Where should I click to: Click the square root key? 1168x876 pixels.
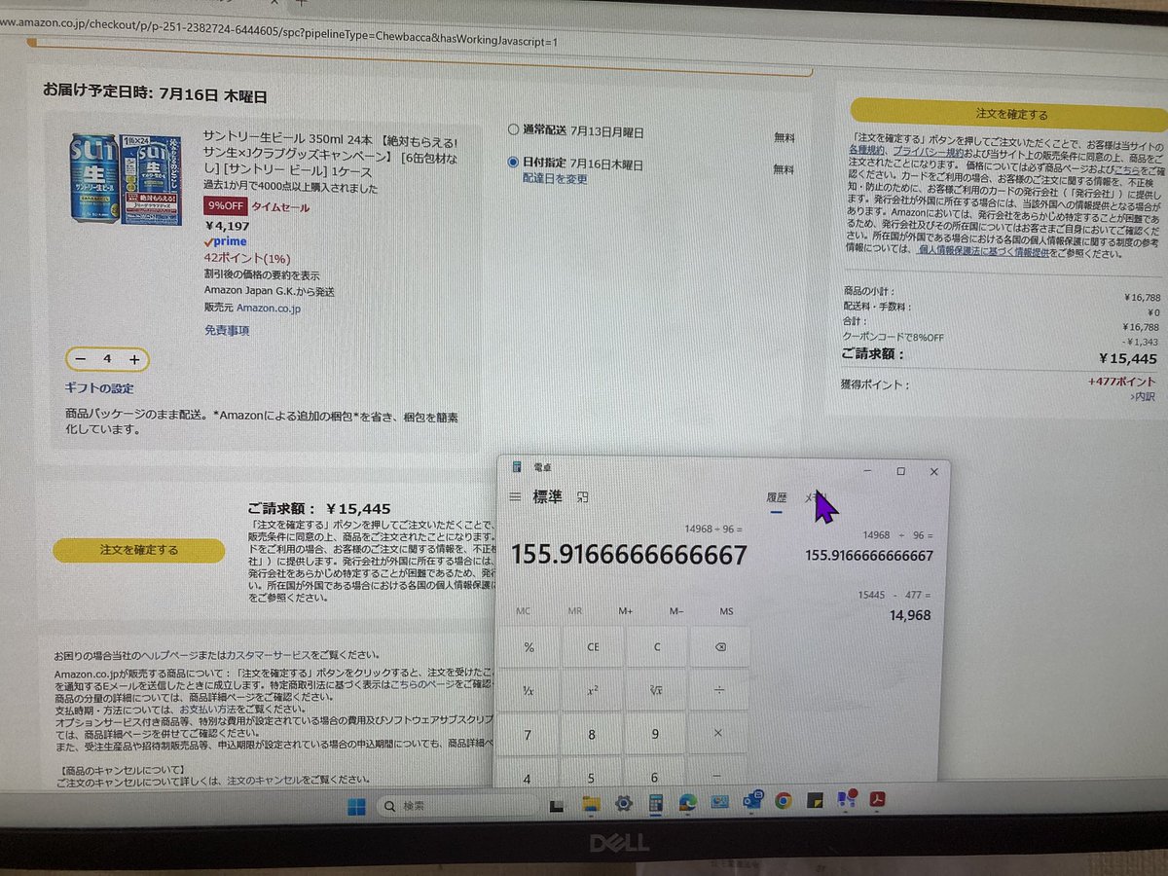[x=656, y=689]
